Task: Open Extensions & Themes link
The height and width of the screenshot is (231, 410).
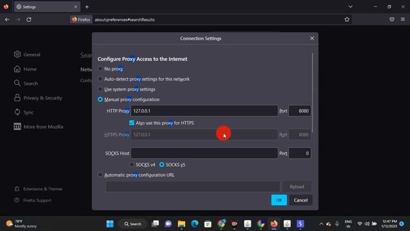Action: pos(38,189)
